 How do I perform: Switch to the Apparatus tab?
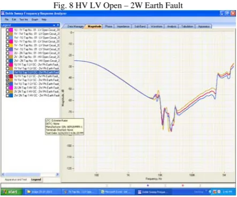204,27
